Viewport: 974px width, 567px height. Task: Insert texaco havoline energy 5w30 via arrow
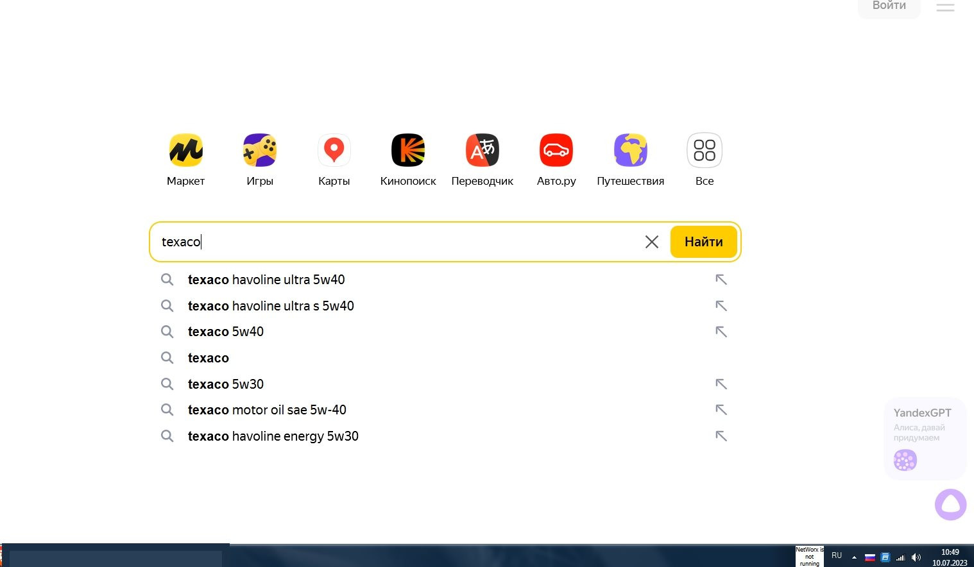coord(721,436)
